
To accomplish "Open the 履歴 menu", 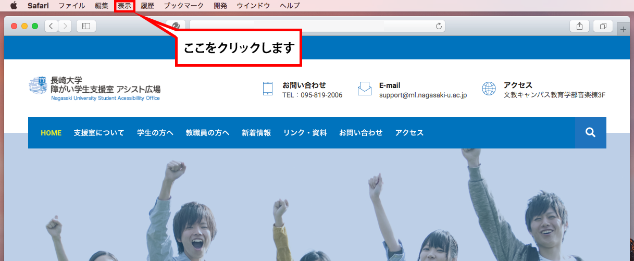I will coord(147,6).
